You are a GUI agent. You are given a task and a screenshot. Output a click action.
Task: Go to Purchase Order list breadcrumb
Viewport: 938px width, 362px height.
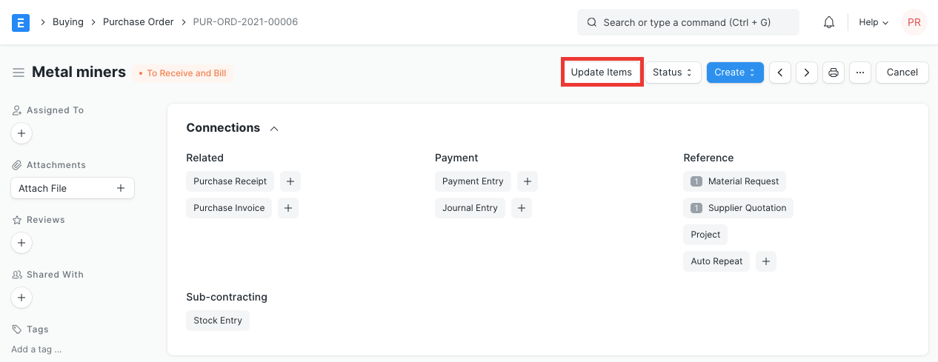coord(138,22)
